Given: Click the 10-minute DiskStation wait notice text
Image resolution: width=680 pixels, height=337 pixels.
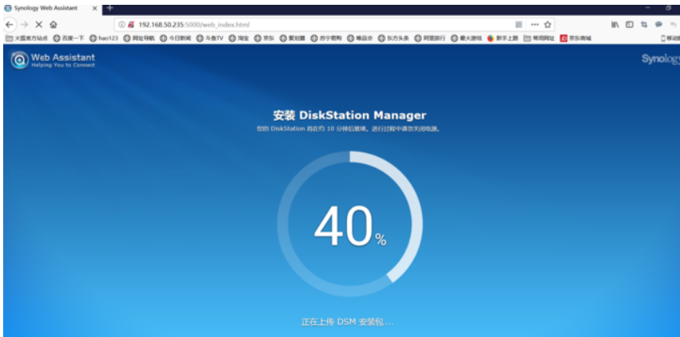Looking at the screenshot, I should (x=348, y=129).
